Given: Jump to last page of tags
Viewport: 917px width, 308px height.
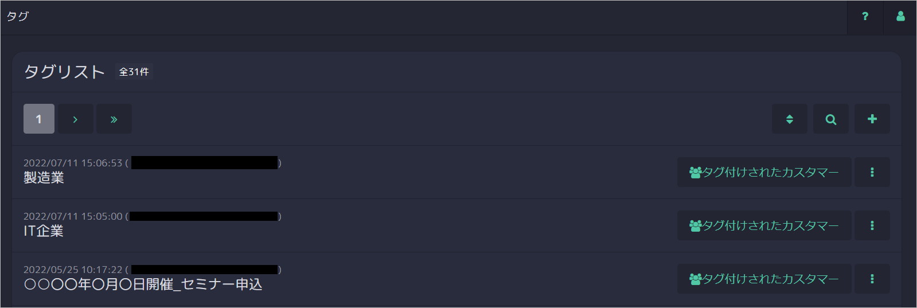Looking at the screenshot, I should click(x=114, y=119).
